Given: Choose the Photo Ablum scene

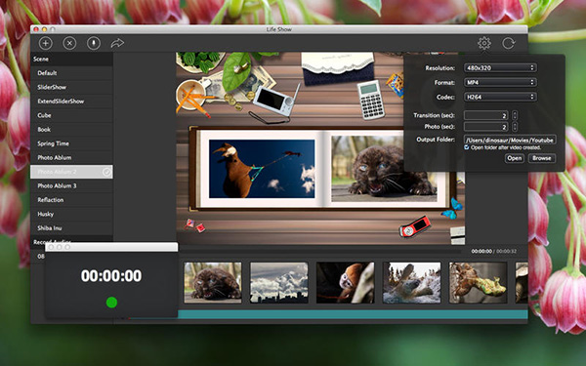Looking at the screenshot, I should click(x=71, y=157).
